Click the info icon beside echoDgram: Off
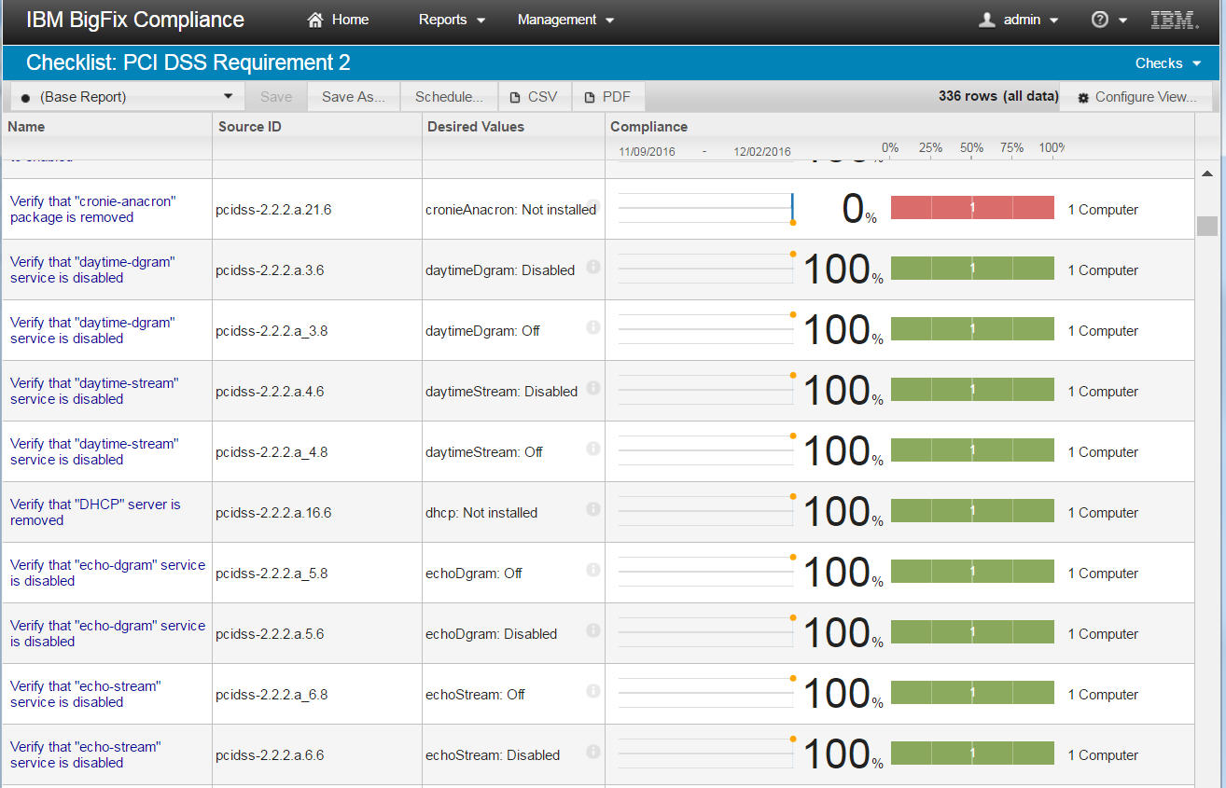 point(593,570)
